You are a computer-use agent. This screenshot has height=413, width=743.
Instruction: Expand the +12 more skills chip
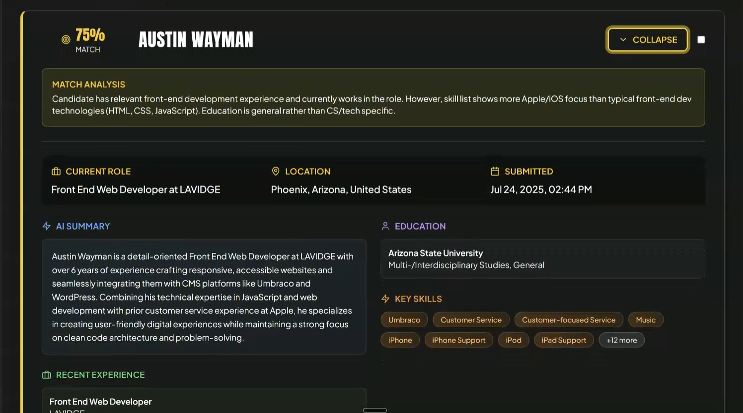pyautogui.click(x=621, y=340)
